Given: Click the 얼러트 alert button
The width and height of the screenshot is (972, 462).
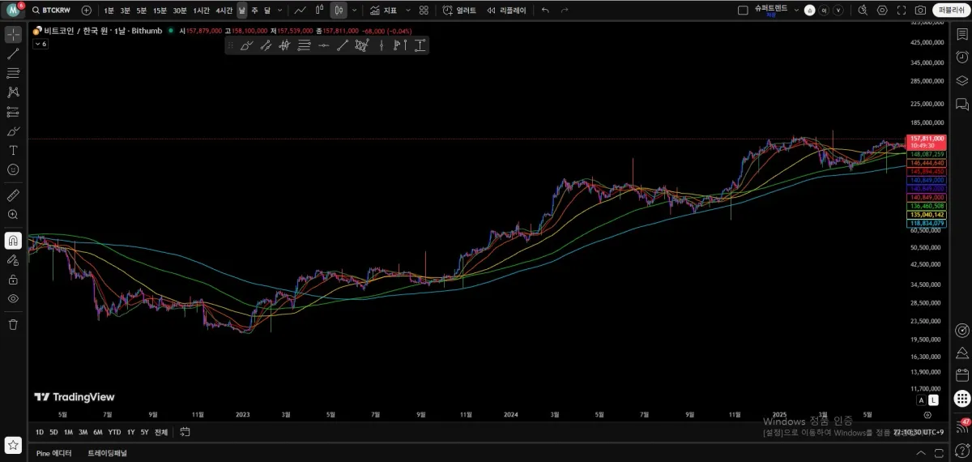Looking at the screenshot, I should [x=459, y=11].
